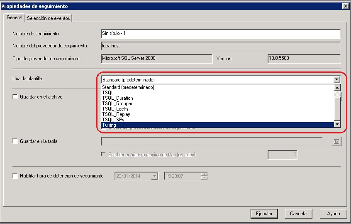351x224 pixels.
Task: Click the Ejecutar button
Action: click(264, 214)
